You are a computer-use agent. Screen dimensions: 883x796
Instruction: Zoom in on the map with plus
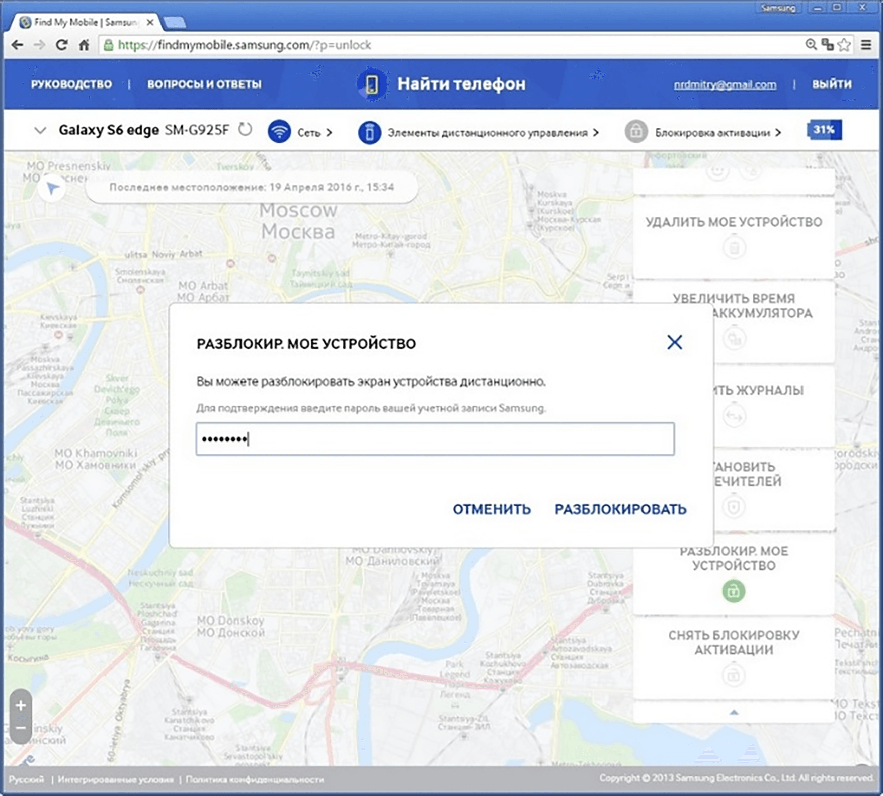click(x=21, y=705)
